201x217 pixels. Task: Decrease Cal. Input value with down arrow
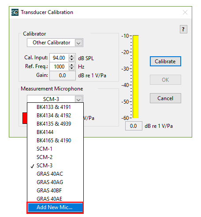71,59
